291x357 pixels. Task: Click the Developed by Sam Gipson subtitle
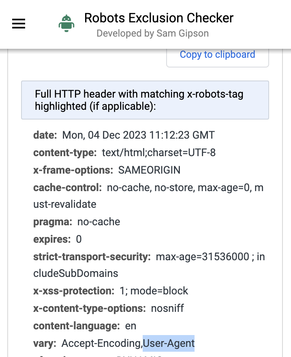(152, 33)
